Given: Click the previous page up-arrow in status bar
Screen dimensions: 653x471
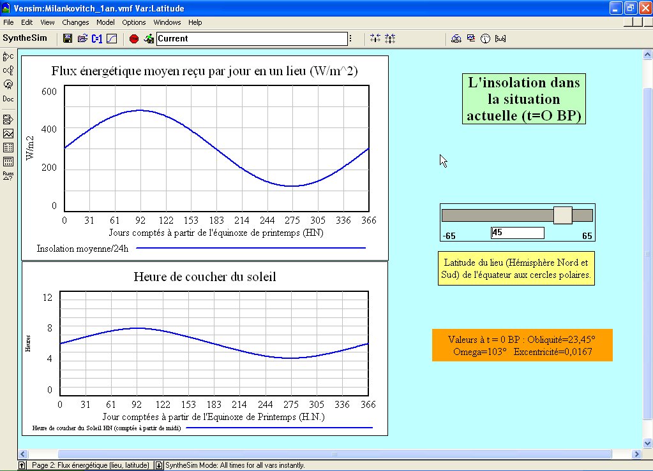Looking at the screenshot, I should click(x=22, y=465).
